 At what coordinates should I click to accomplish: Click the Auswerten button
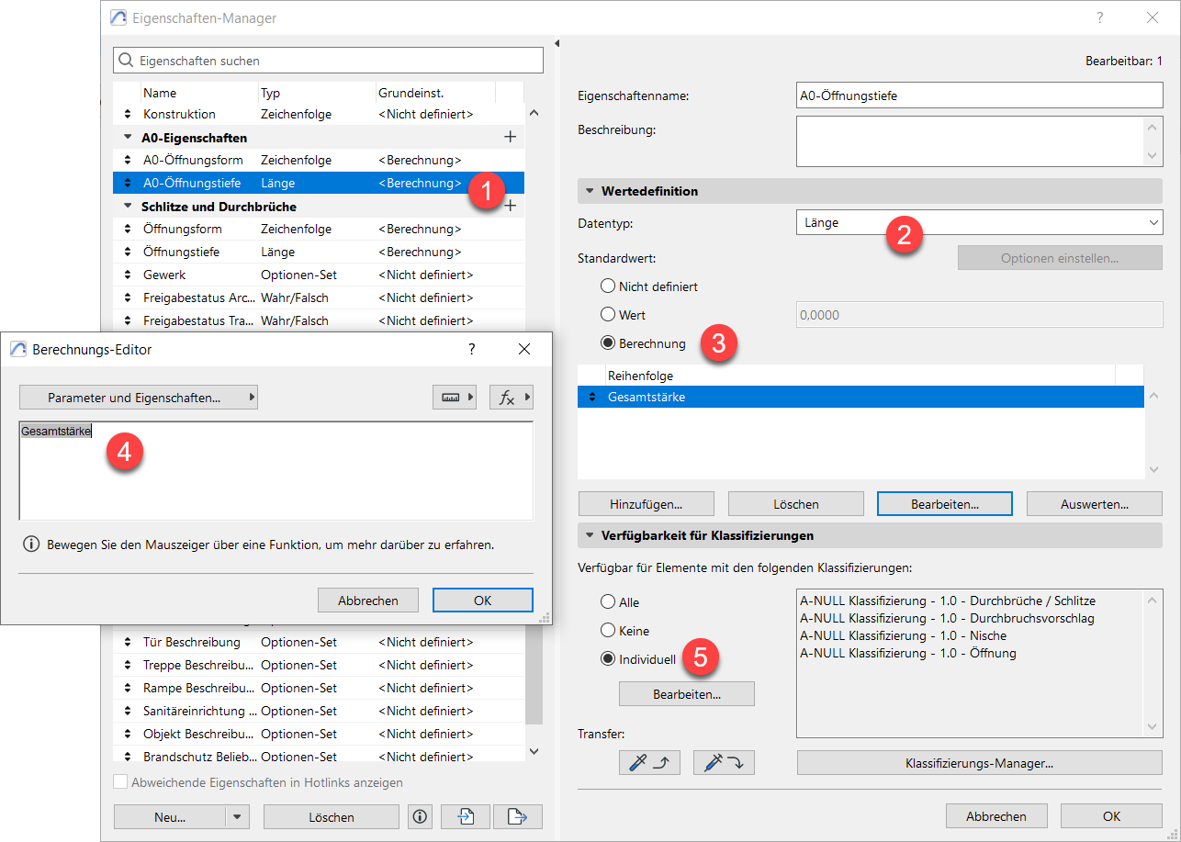coord(1095,503)
